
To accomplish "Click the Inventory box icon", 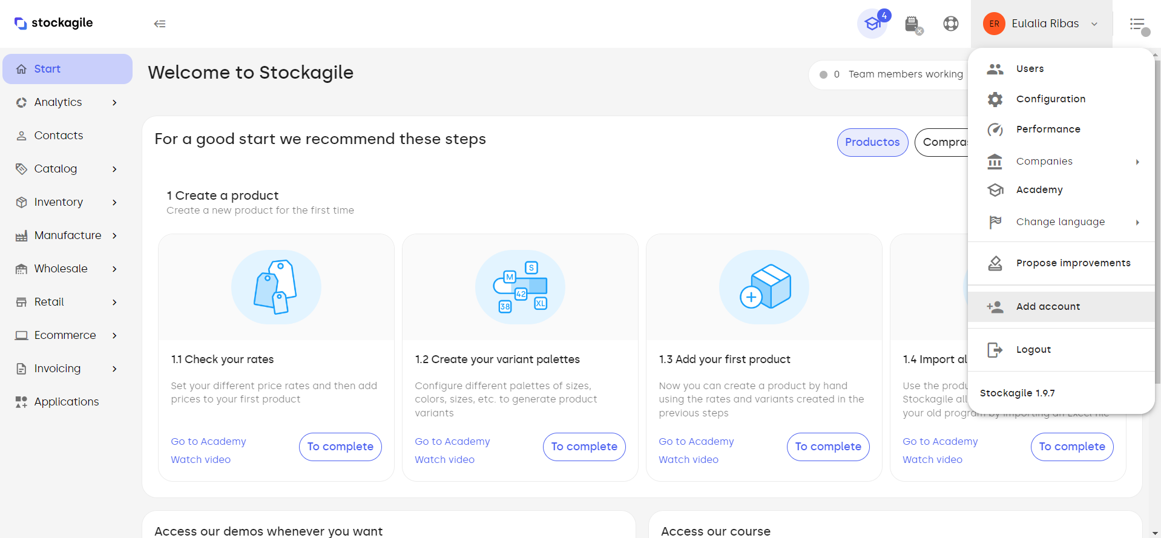I will 21,202.
